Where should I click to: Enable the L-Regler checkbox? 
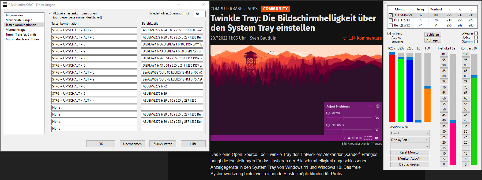coord(476,33)
